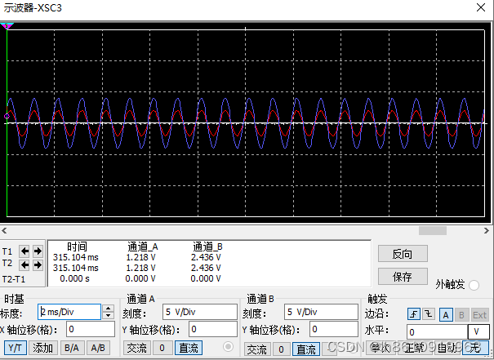Click the 反向 (Reverse) button
The height and width of the screenshot is (360, 494).
[x=403, y=254]
